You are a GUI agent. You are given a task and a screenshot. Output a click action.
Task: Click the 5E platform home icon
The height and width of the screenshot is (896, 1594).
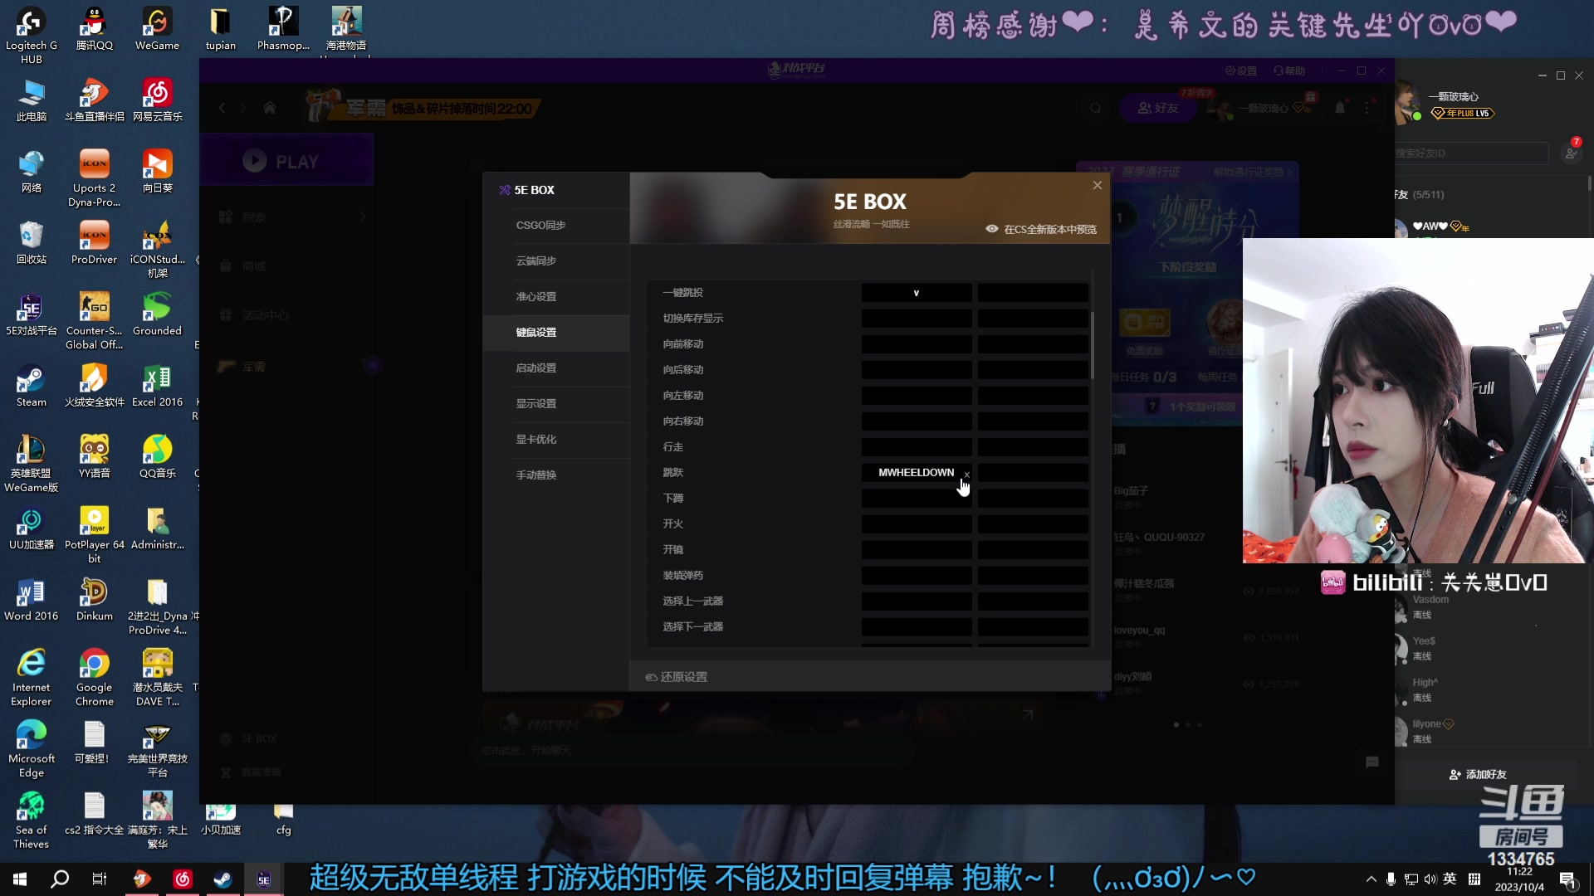270,108
